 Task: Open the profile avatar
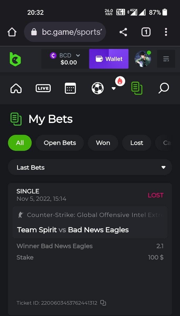143,59
